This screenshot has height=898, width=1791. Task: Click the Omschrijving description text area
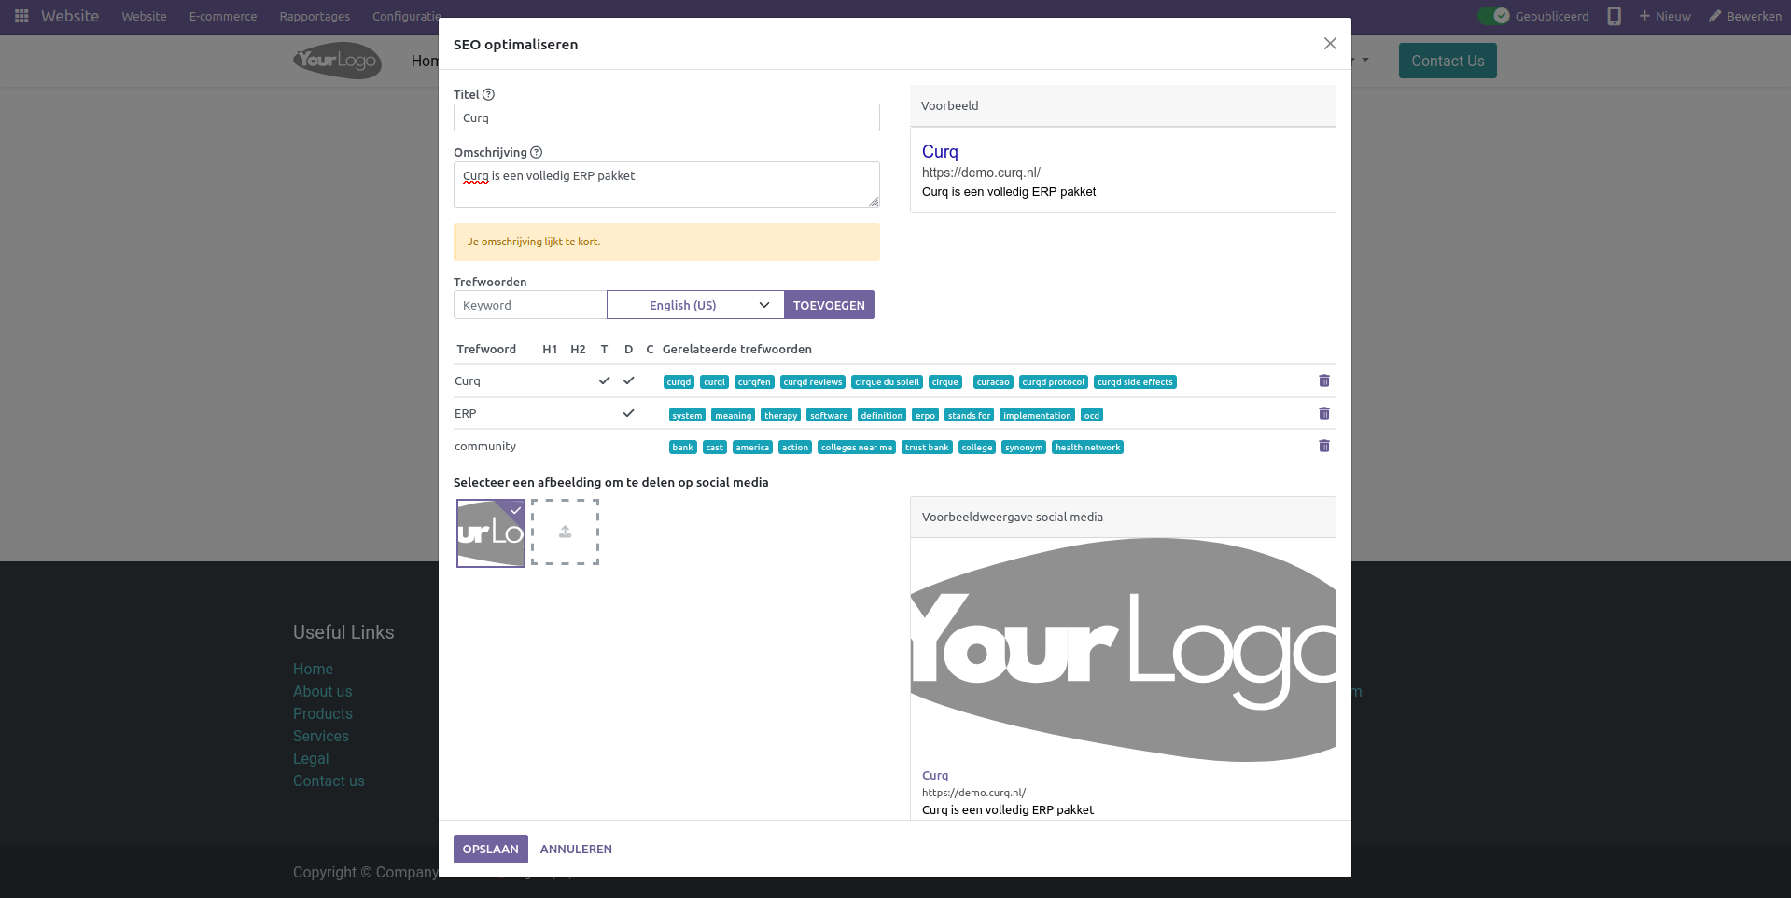click(665, 185)
